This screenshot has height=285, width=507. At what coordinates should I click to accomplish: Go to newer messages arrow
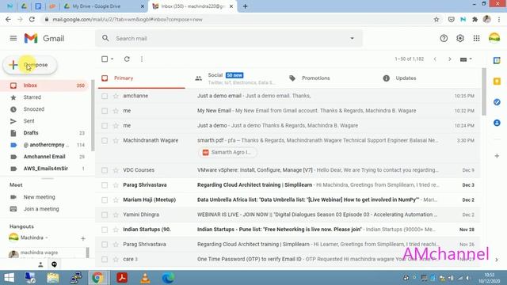(x=435, y=59)
